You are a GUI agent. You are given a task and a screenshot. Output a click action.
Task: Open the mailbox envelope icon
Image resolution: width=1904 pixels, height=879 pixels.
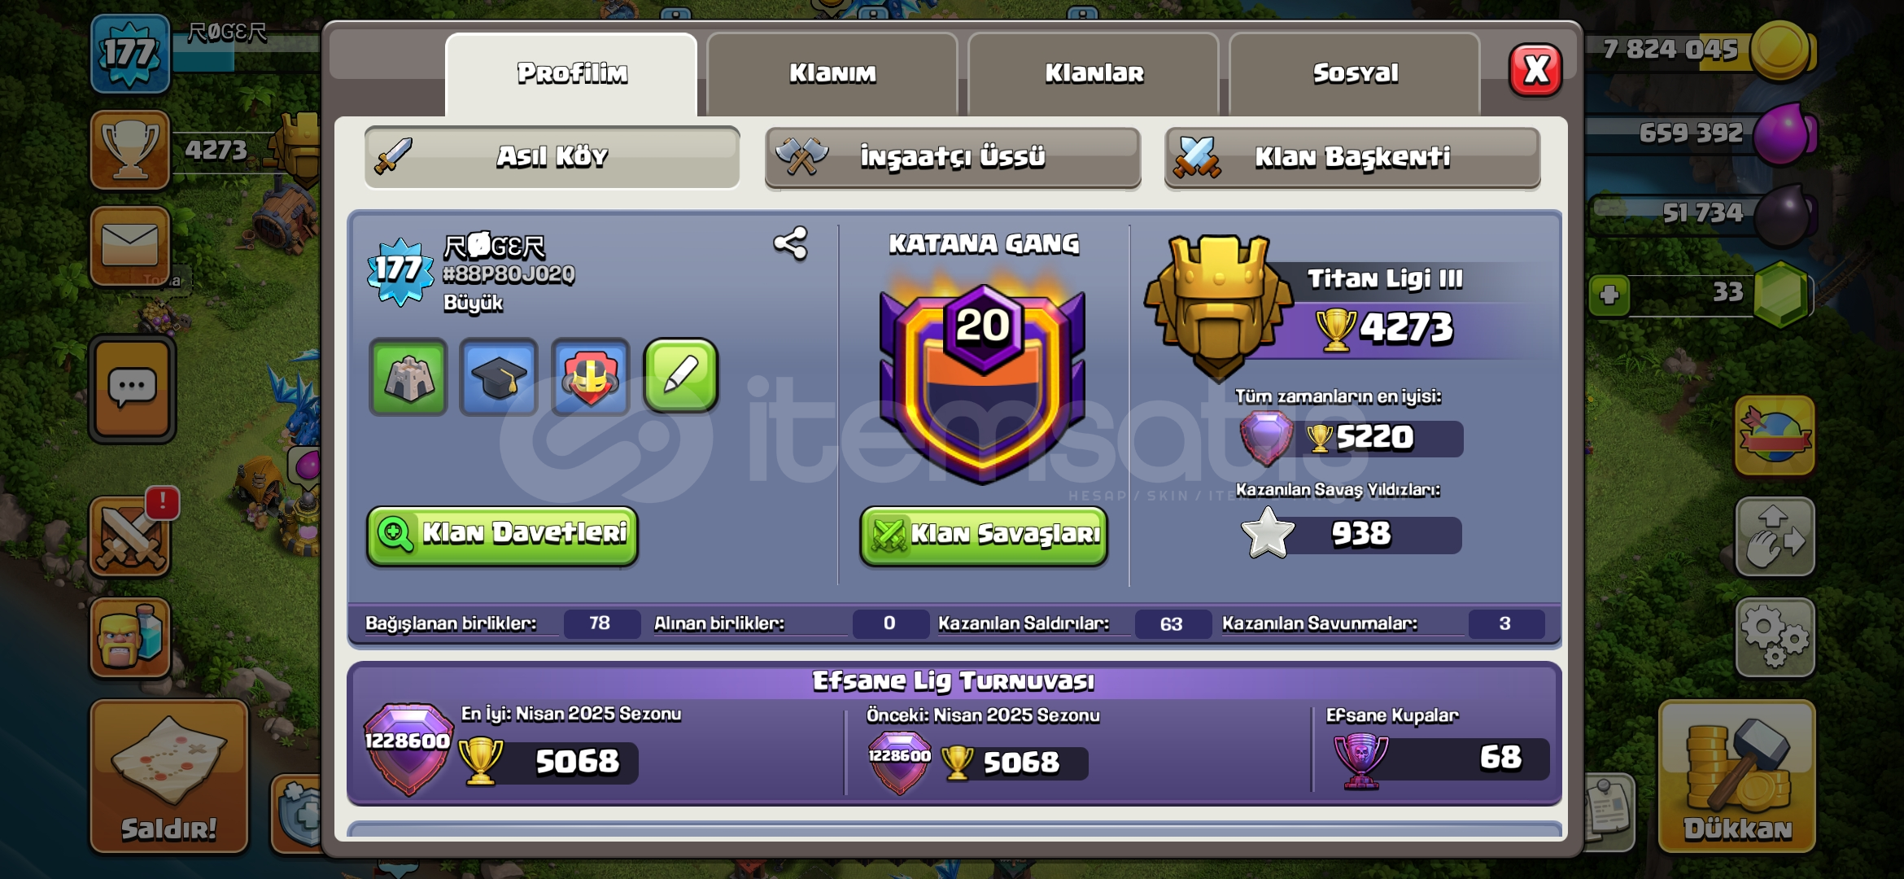click(x=130, y=245)
